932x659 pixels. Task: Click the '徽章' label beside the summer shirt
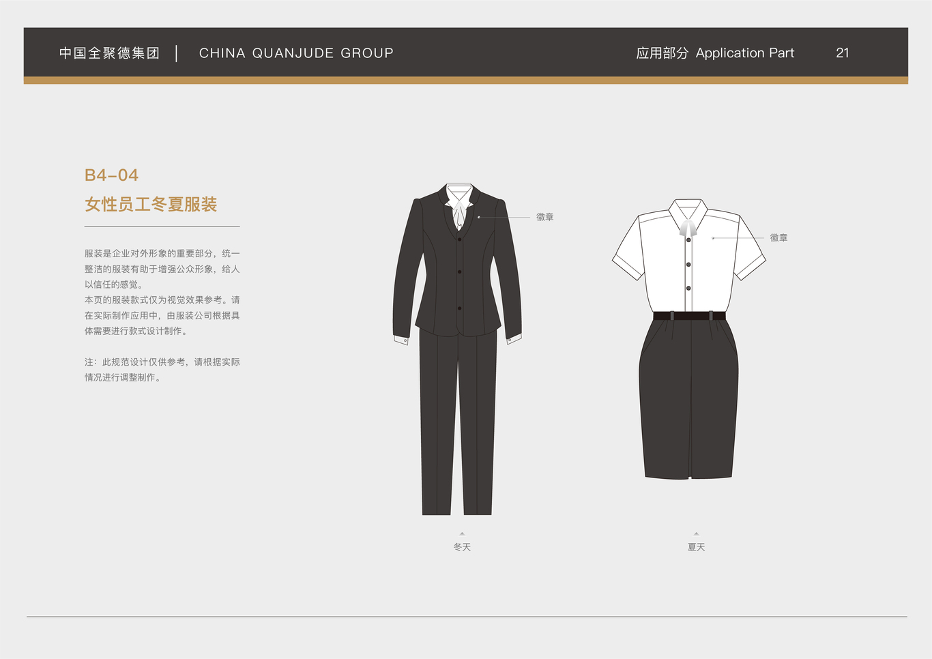[778, 237]
